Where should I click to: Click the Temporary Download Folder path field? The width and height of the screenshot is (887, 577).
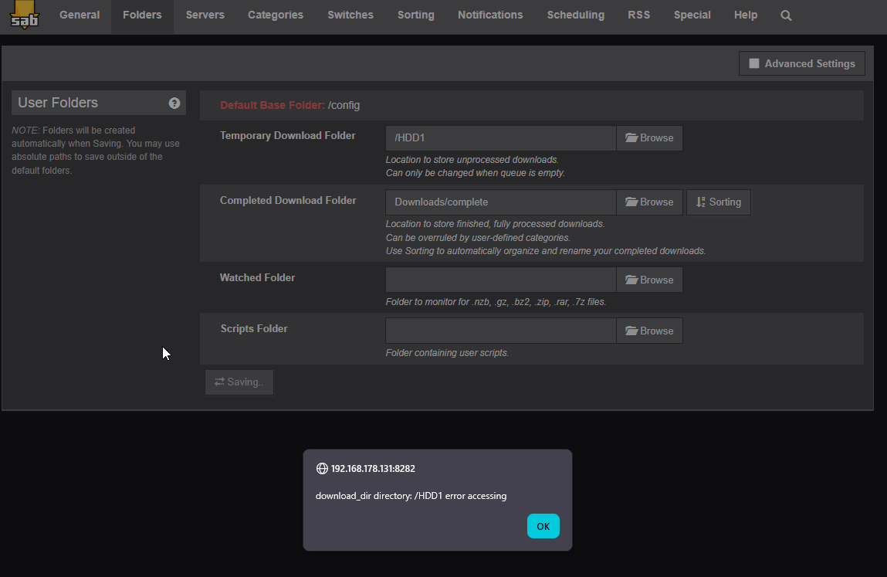pos(500,138)
